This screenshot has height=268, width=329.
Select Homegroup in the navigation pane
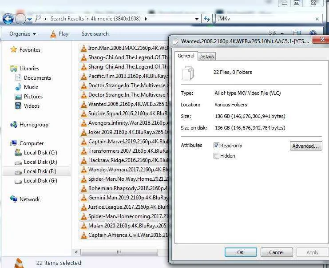29,125
